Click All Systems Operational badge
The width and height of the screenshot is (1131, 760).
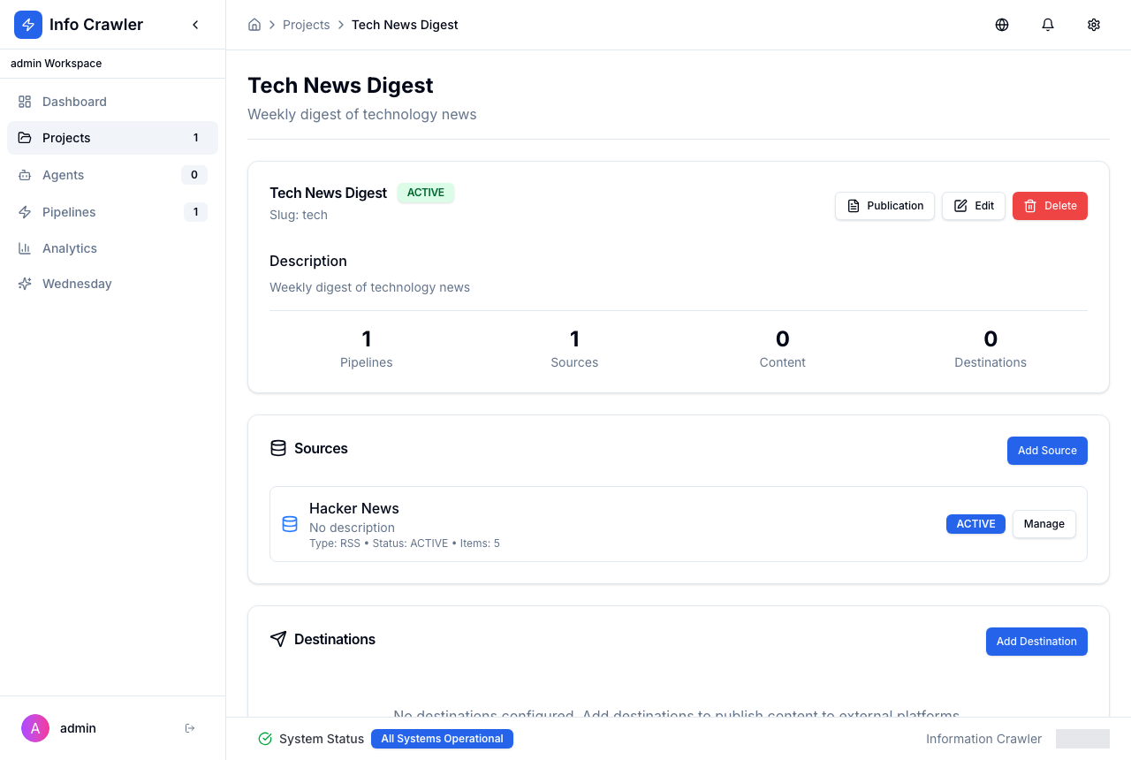pos(442,739)
